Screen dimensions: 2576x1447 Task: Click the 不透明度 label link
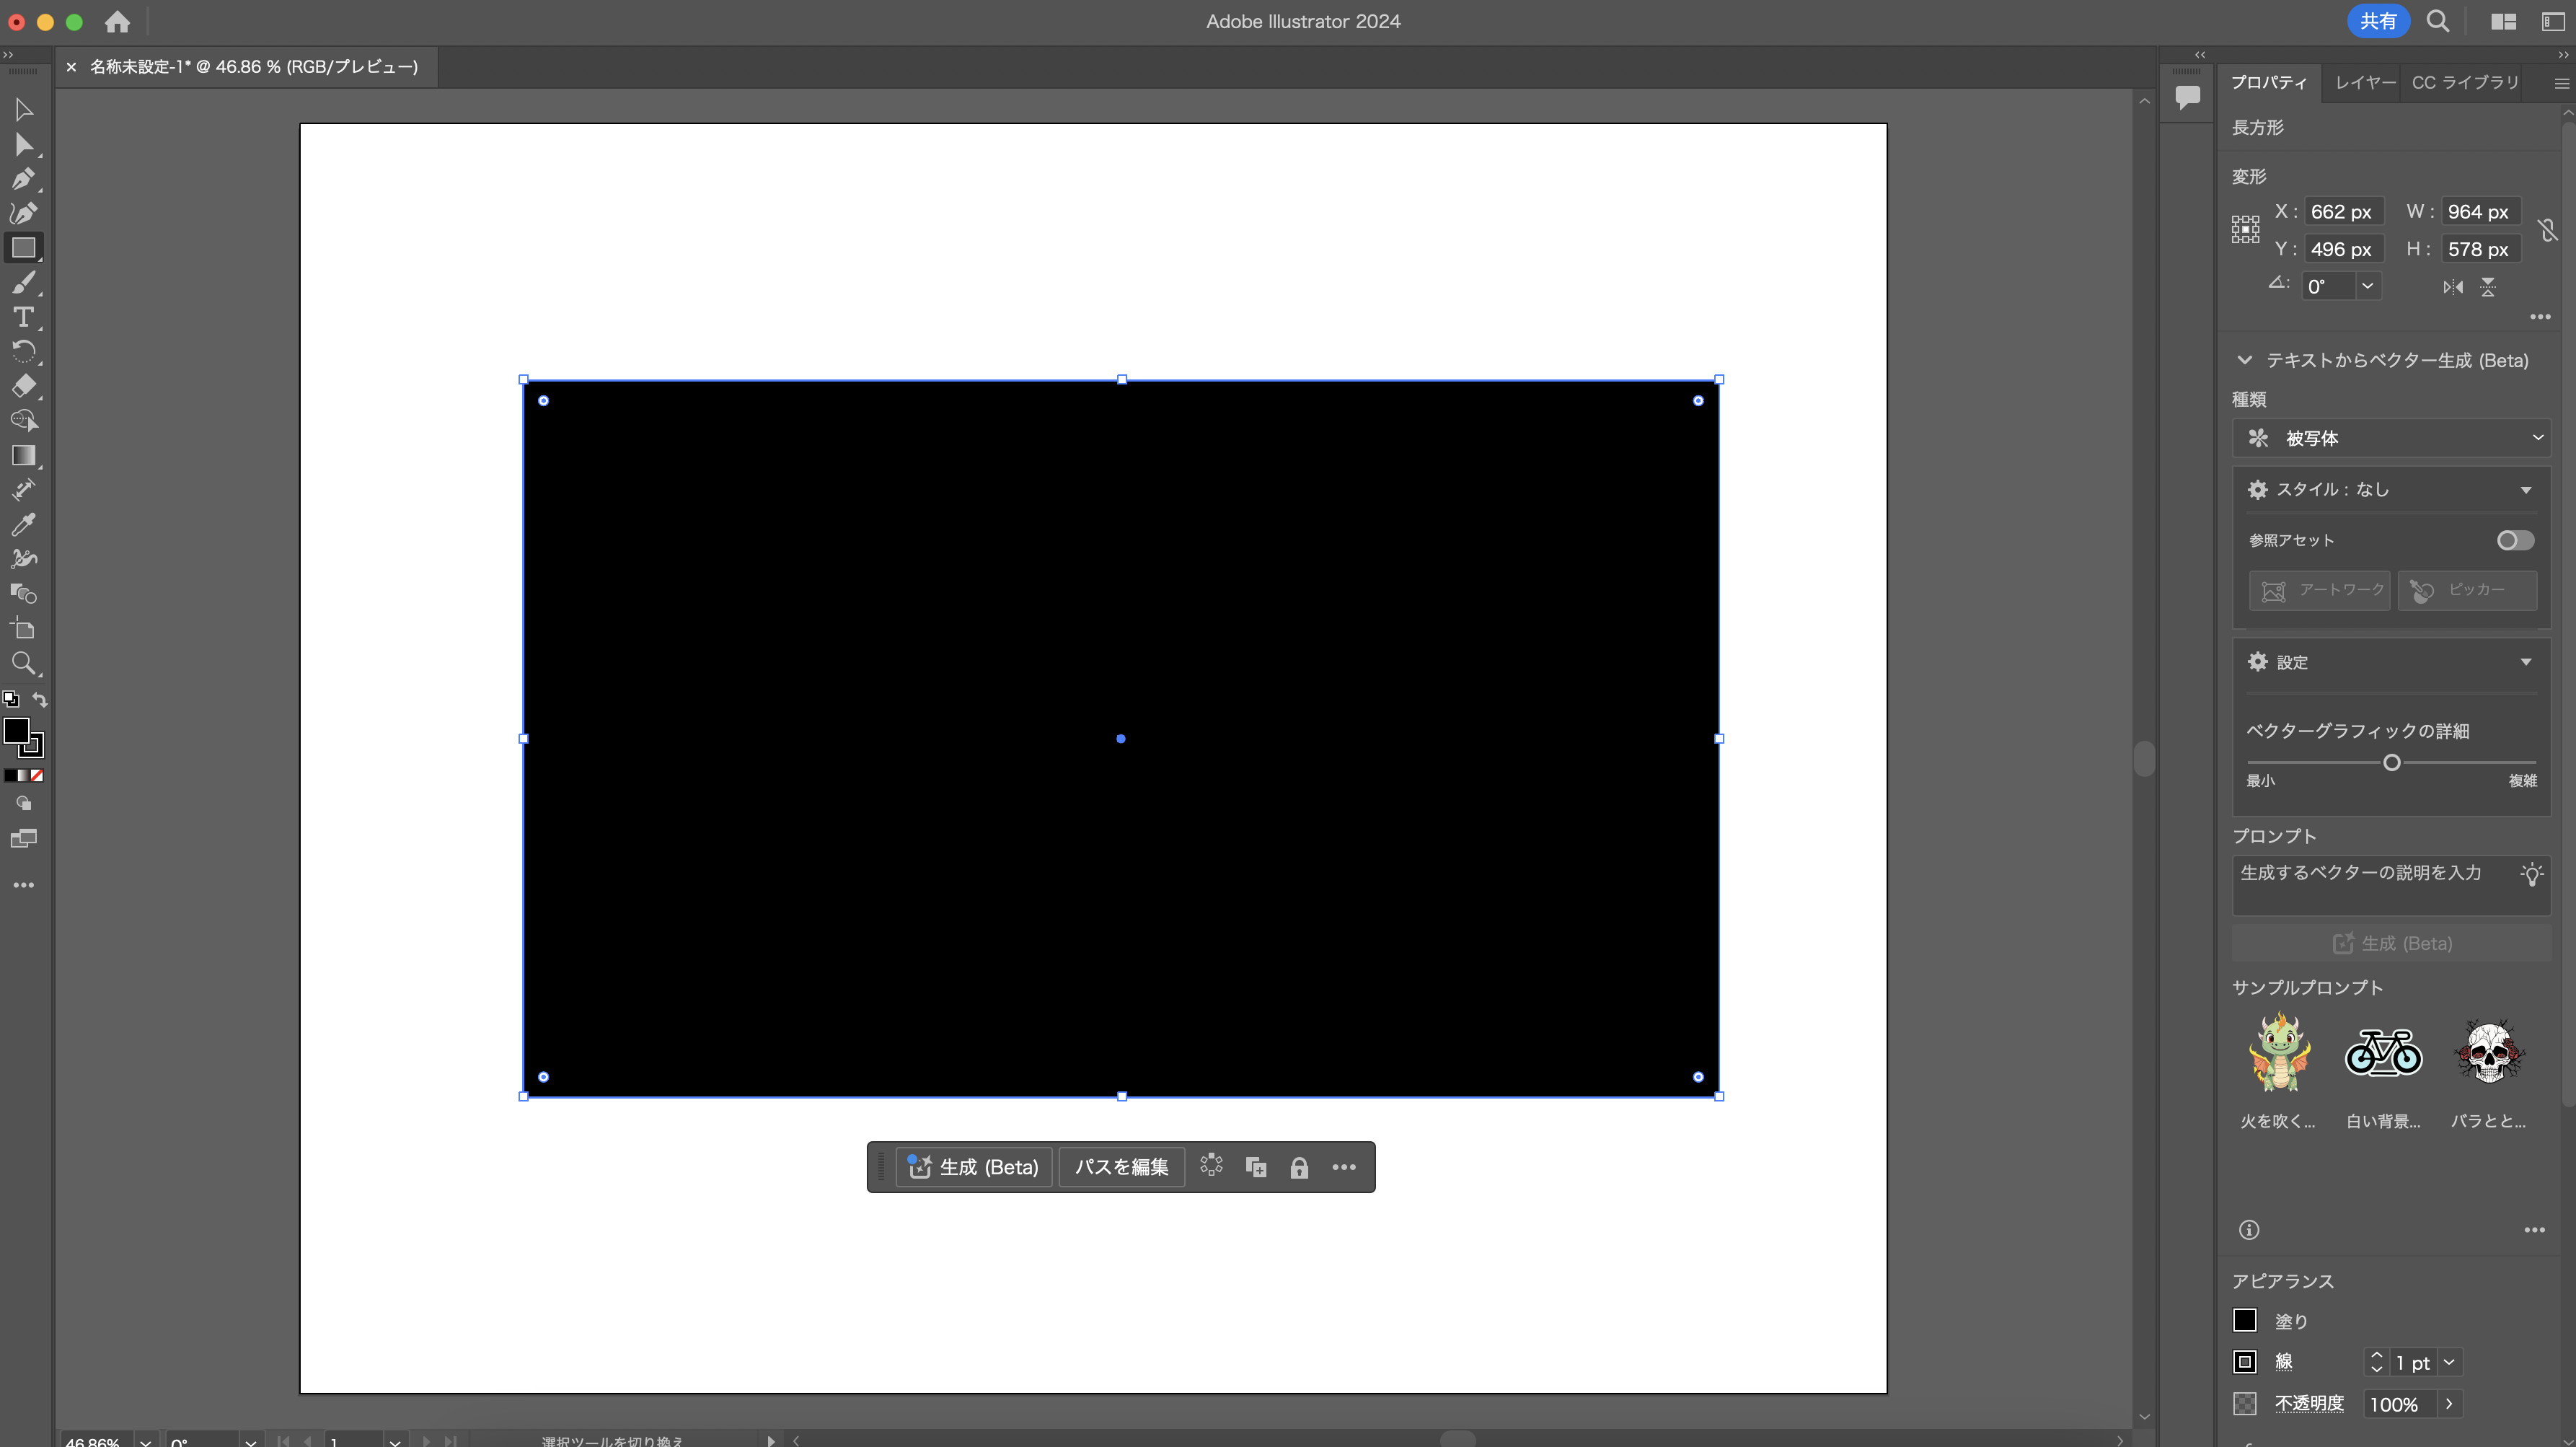[x=2309, y=1404]
